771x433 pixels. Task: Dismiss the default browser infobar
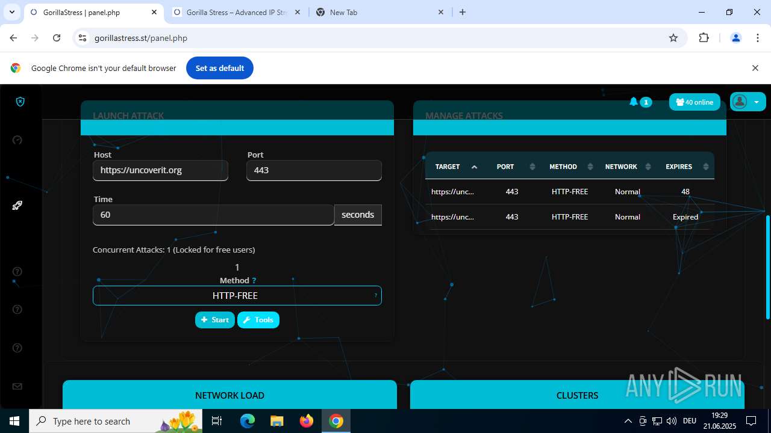(x=755, y=68)
